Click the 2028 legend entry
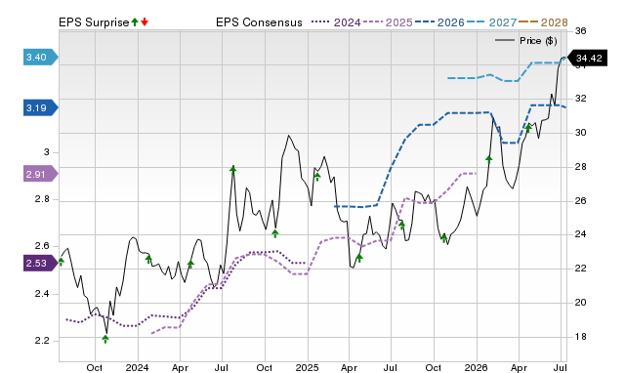Image resolution: width=625 pixels, height=373 pixels. [543, 22]
